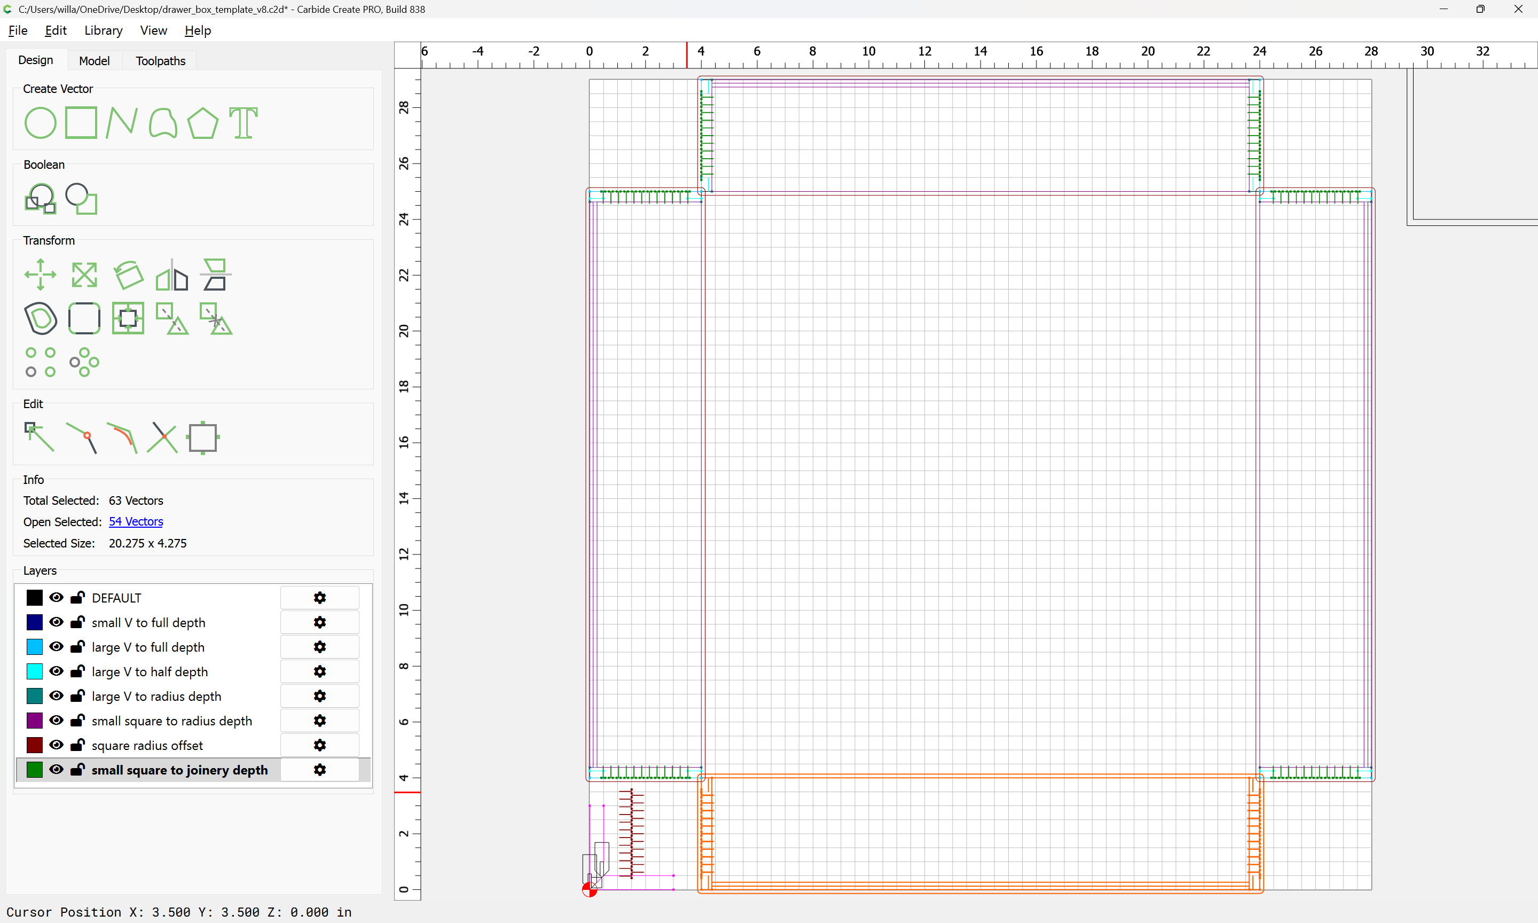This screenshot has height=923, width=1538.
Task: Click the large V to full depth color swatch
Action: pos(34,647)
